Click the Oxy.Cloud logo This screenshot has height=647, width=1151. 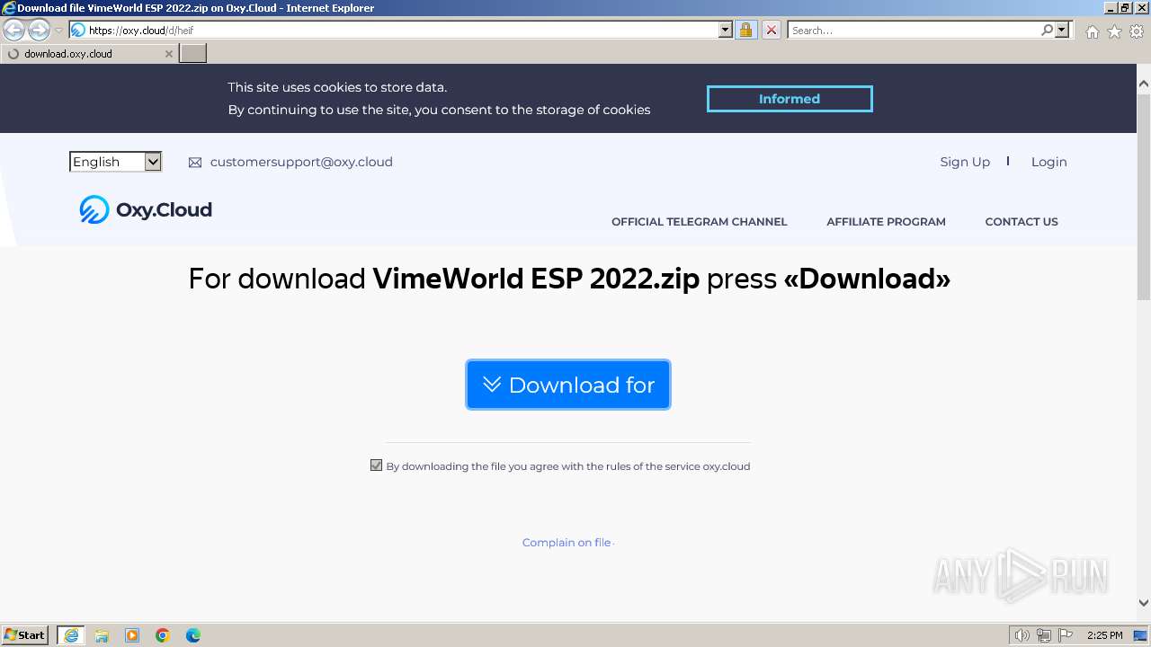click(x=146, y=209)
